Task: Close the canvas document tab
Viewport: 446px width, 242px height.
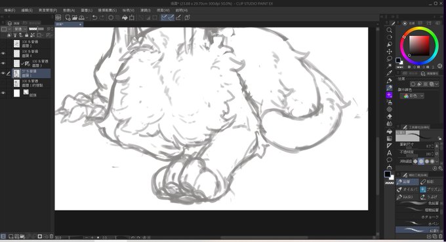Action: tap(80, 25)
